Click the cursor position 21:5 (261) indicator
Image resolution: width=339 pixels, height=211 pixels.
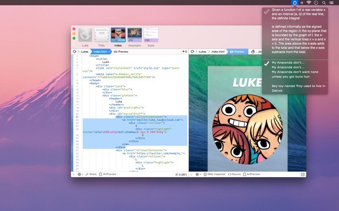[181, 175]
